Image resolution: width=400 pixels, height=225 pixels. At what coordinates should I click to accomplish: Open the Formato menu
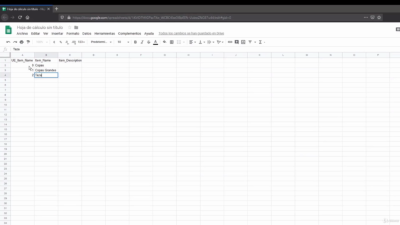(x=72, y=34)
